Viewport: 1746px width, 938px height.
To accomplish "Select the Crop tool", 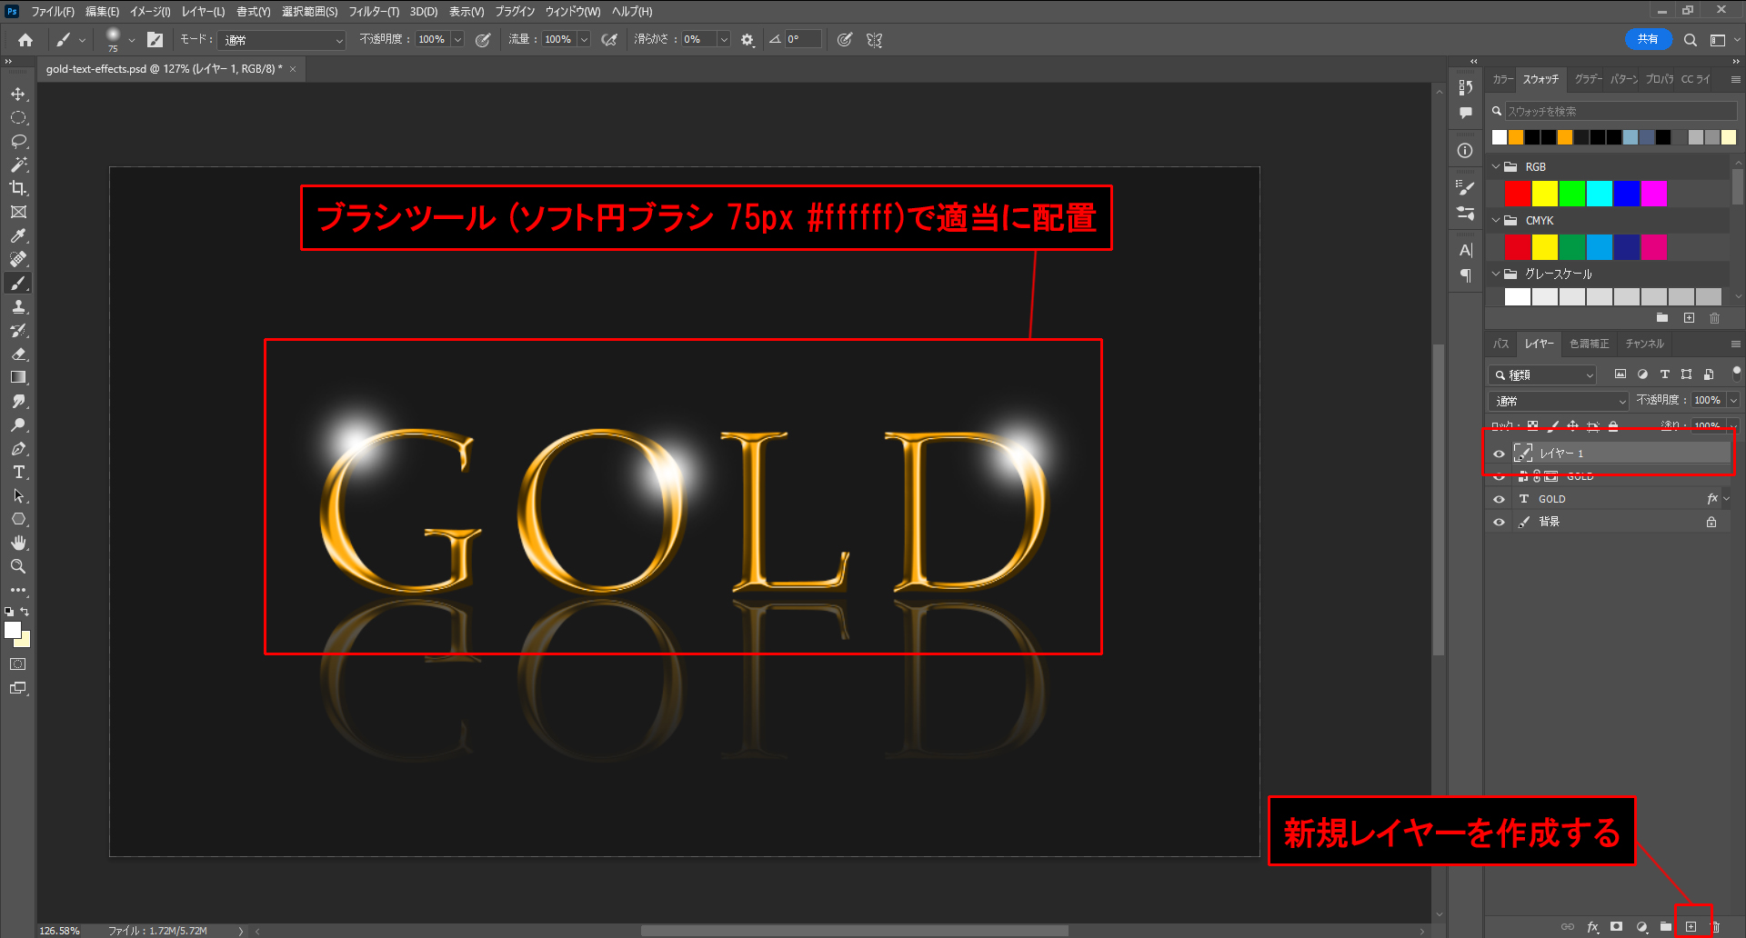I will (18, 188).
